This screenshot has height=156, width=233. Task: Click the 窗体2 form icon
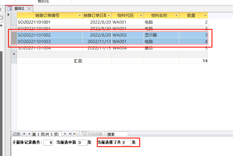(10, 9)
